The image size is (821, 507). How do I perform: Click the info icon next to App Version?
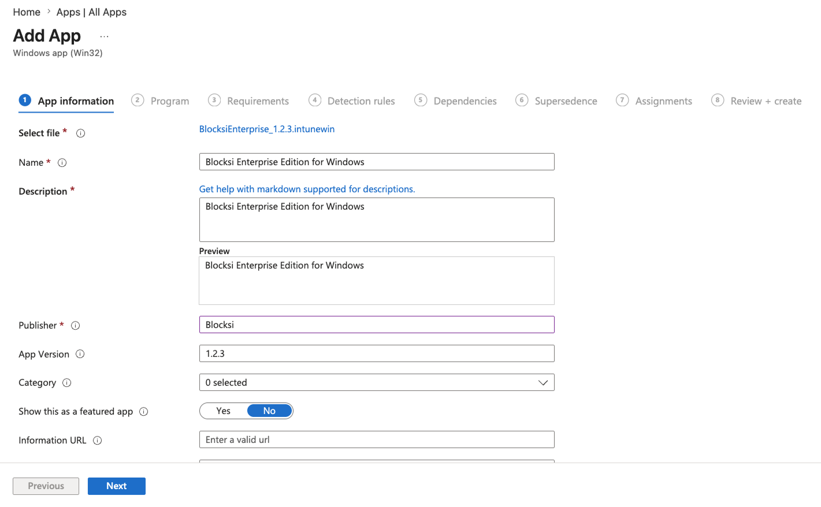tap(80, 354)
